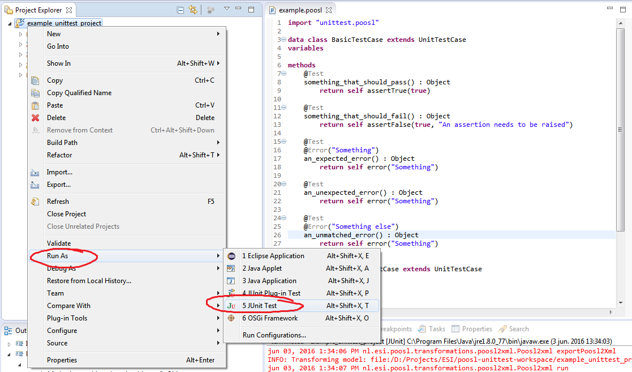Open Properties from the context menu
The image size is (632, 372).
(127, 360)
